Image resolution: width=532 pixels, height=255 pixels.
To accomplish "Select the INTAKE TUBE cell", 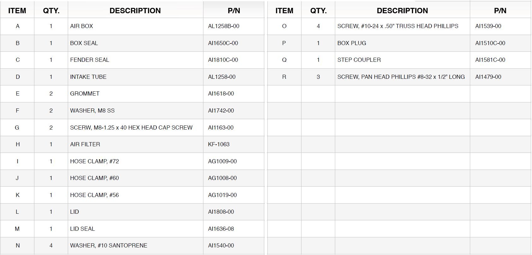I will 88,77.
